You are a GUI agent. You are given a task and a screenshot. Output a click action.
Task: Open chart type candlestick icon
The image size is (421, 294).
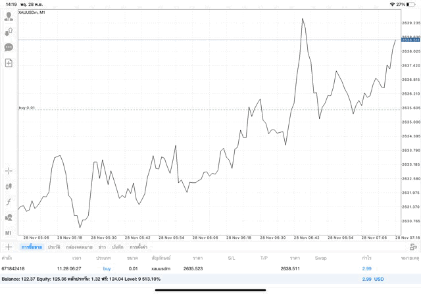[9, 186]
